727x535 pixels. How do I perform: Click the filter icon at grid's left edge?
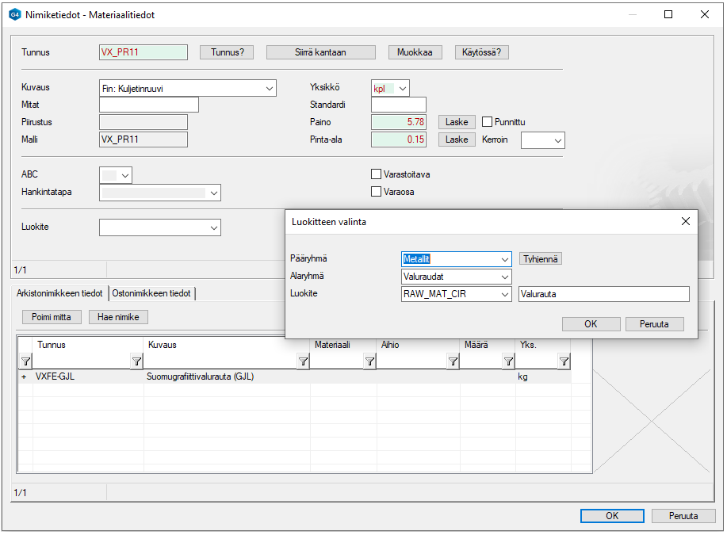(25, 361)
